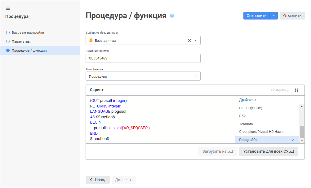This screenshot has height=188, width=311.
Task: Click the drivers list scrollbar thumb
Action: (x=301, y=132)
